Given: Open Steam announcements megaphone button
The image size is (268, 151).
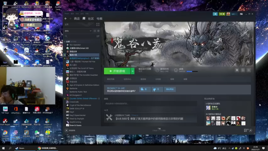Looking at the screenshot, I should [215, 14].
